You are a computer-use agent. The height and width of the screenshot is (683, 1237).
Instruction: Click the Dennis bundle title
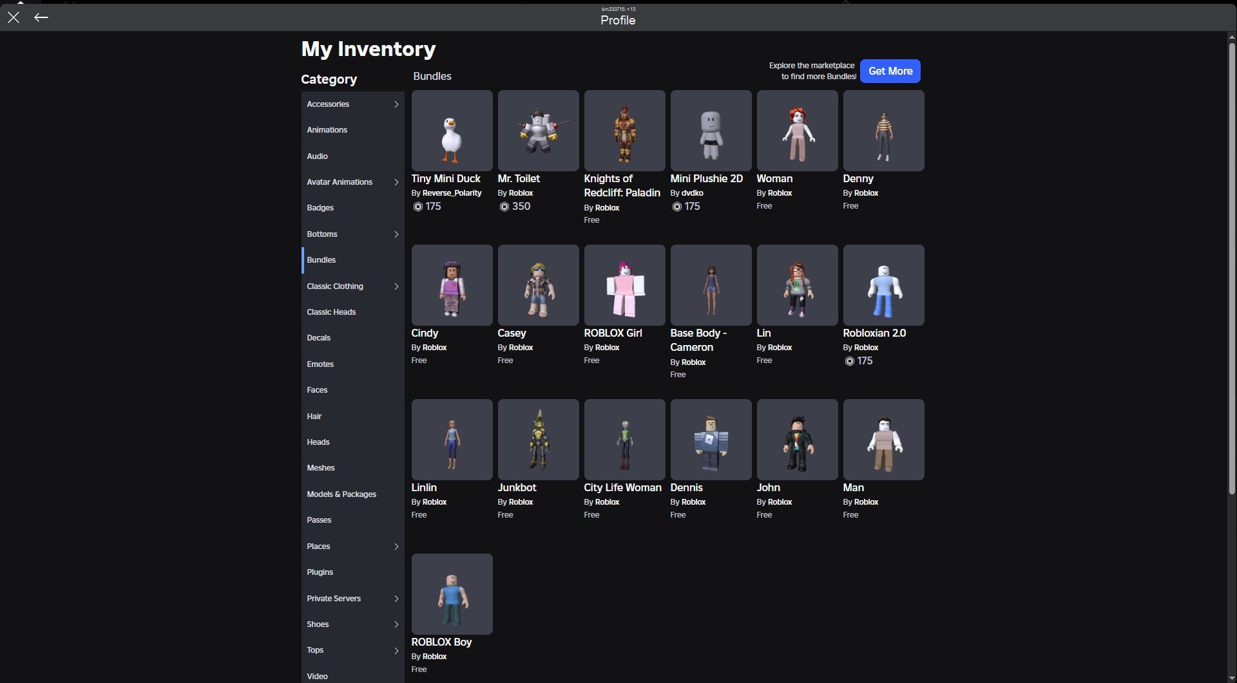pyautogui.click(x=686, y=488)
